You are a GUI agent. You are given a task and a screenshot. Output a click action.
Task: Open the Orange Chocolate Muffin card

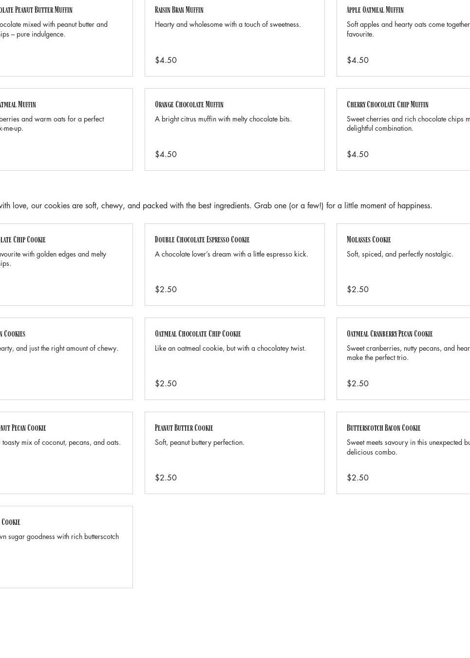235,129
